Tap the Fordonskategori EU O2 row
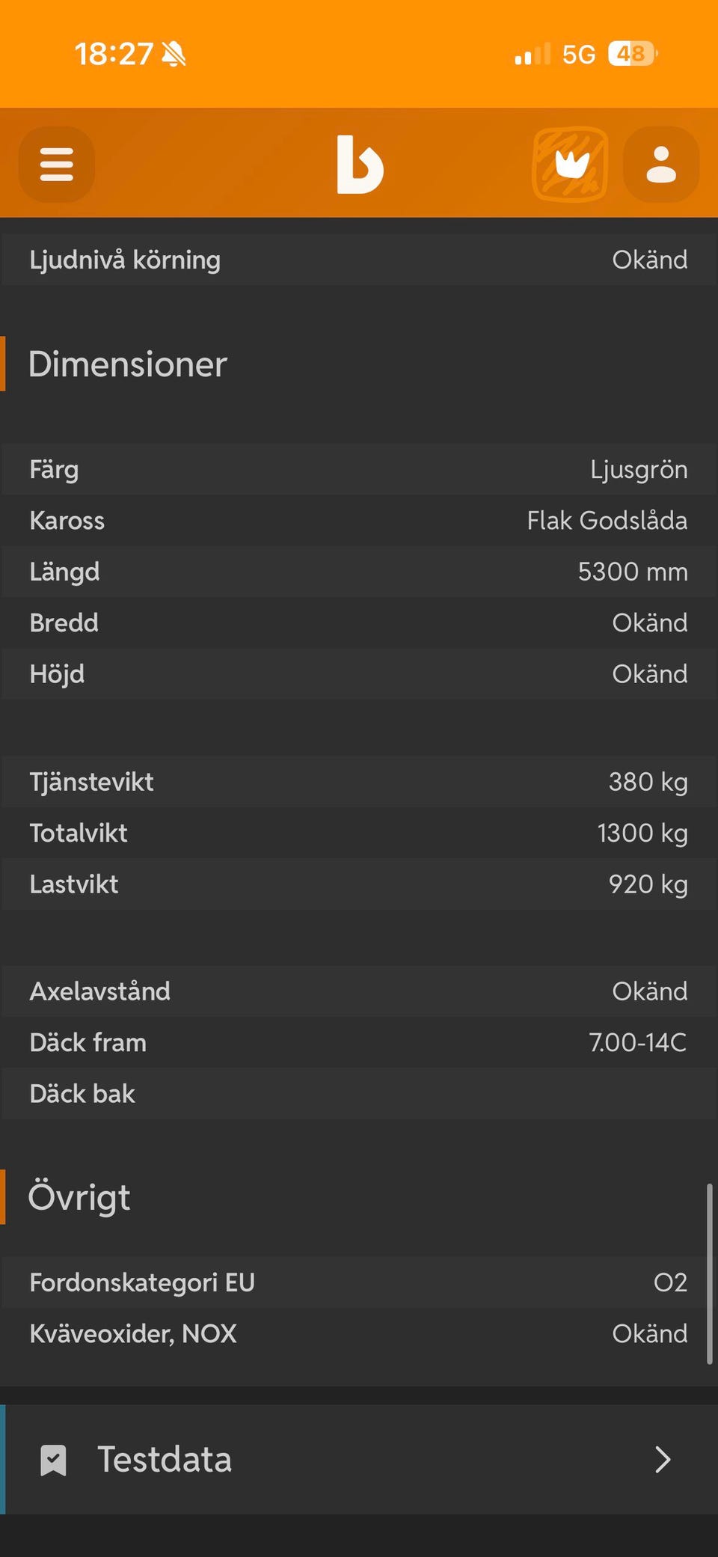This screenshot has height=1557, width=718. point(359,1282)
